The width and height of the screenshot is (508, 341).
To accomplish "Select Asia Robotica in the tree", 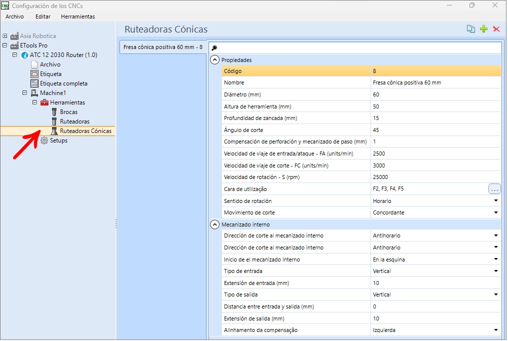I will 38,36.
